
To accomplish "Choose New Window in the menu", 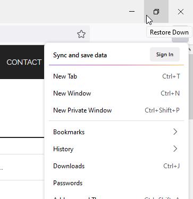I will tap(116, 93).
